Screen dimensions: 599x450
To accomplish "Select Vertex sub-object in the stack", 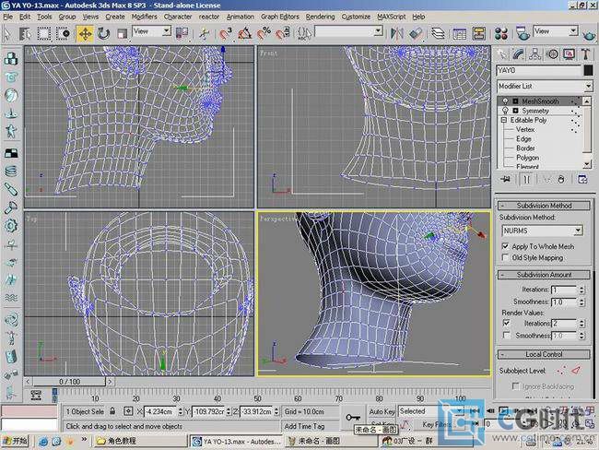I will click(525, 130).
